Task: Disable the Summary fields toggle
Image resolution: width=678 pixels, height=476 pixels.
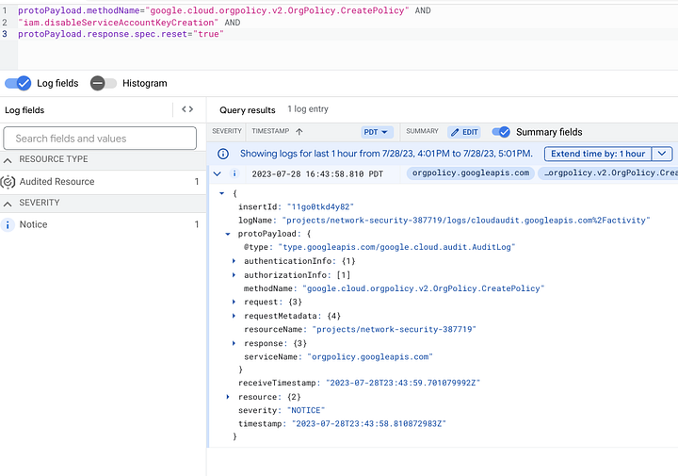Action: coord(501,132)
